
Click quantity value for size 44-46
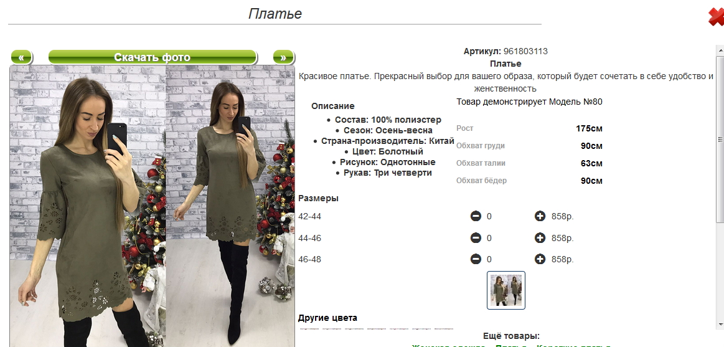coord(489,239)
